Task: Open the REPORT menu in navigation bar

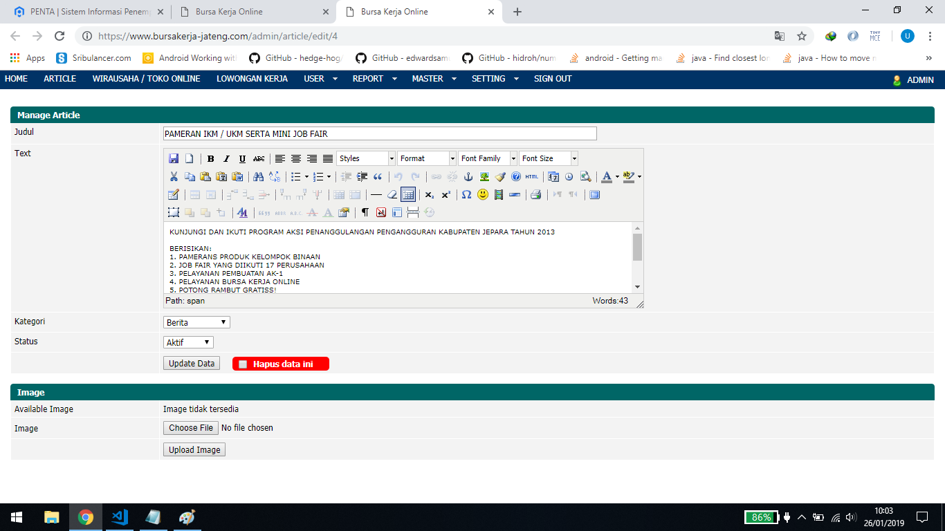Action: 374,79
